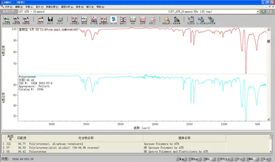Open the 编辑 (Edit) menu
Viewport: 275px width, 162px height.
[19, 7]
